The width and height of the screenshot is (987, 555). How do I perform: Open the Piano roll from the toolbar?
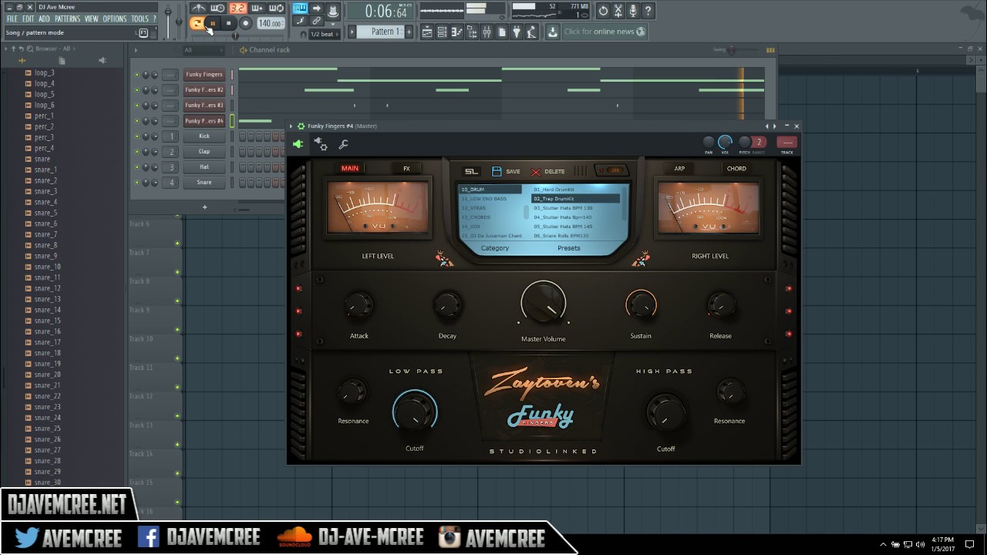tap(457, 31)
